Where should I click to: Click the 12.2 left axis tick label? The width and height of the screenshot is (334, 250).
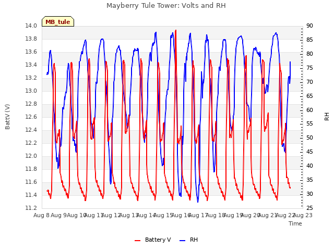31,143
